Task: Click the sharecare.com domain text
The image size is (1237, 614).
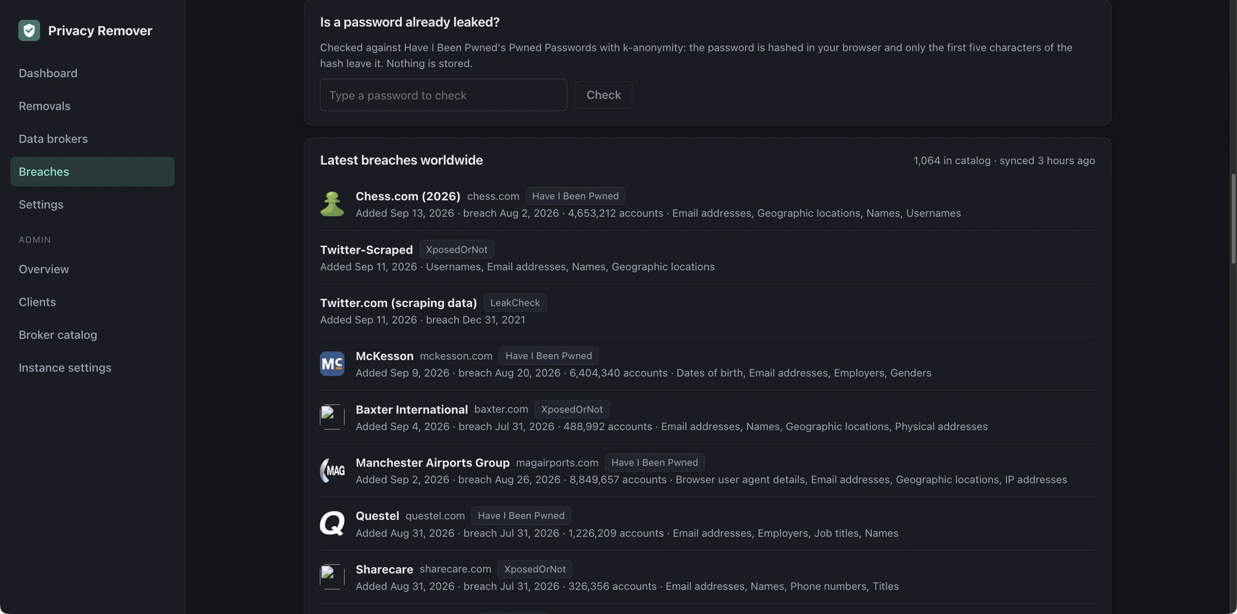Action: [x=455, y=569]
